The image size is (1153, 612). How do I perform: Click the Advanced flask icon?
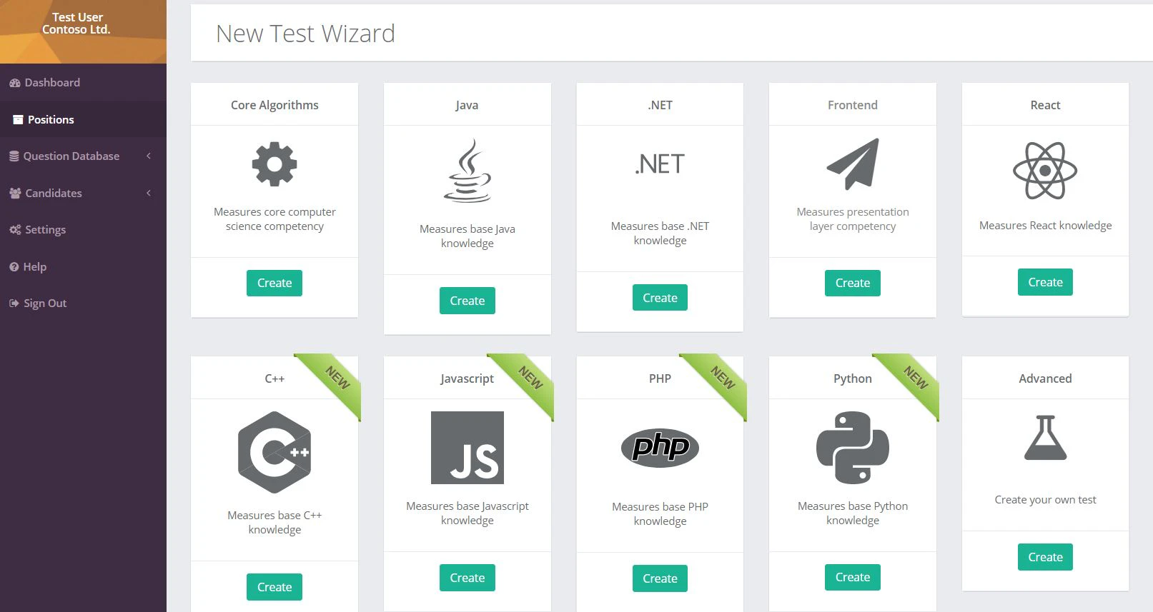[1045, 438]
